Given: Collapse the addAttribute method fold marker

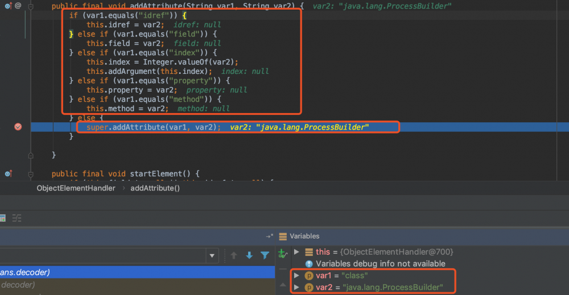Looking at the screenshot, I should point(31,6).
